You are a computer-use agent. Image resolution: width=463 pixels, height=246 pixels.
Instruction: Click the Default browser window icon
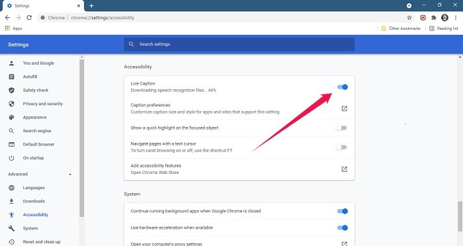coord(11,144)
